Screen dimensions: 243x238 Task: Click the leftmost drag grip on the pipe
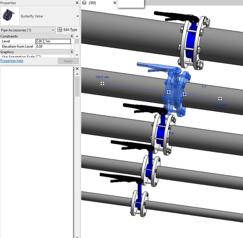103,83
